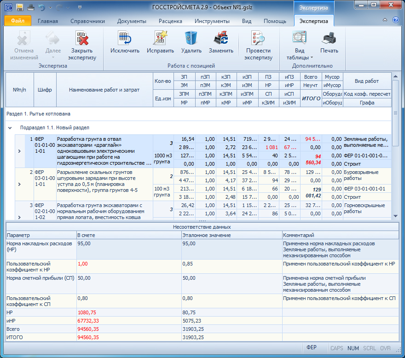This screenshot has height=358, width=405.
Task: Click the Наименование работ и затрат header
Action: 104,90
